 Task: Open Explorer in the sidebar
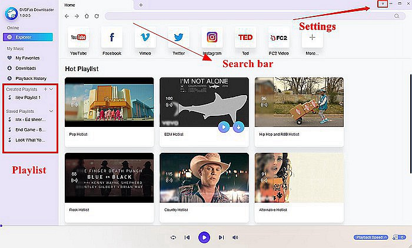click(28, 37)
